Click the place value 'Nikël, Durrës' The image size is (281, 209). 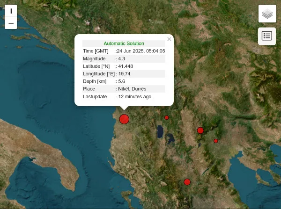tap(132, 89)
